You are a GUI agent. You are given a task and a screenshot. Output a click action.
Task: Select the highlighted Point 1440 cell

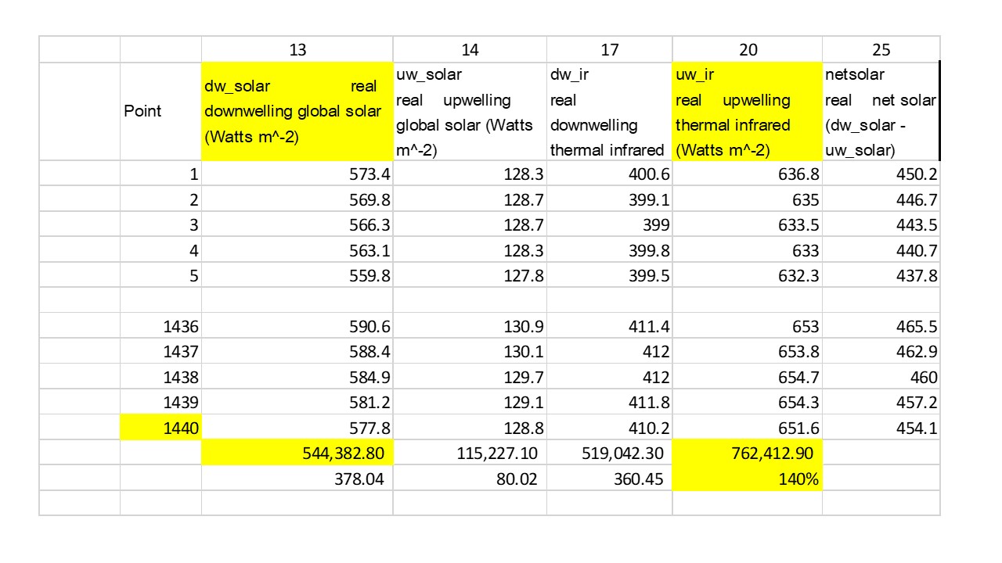[161, 428]
